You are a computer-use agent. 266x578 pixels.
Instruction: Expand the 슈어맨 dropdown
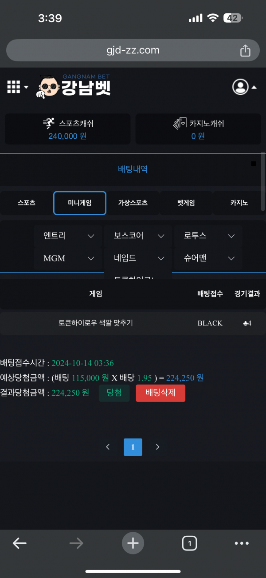pos(208,258)
